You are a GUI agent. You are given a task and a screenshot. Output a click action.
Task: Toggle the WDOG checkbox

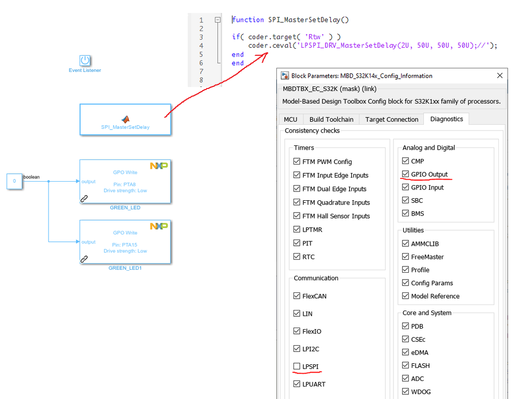tap(406, 391)
